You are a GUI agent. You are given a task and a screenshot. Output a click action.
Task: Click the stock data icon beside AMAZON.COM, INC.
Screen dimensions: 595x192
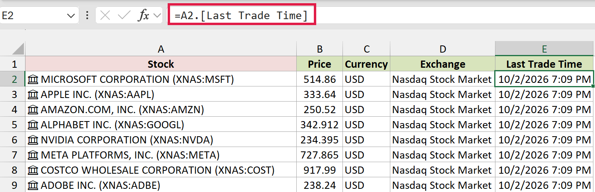(x=33, y=110)
